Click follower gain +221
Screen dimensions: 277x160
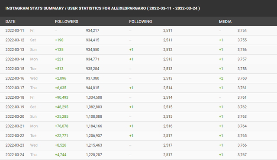tap(59, 59)
